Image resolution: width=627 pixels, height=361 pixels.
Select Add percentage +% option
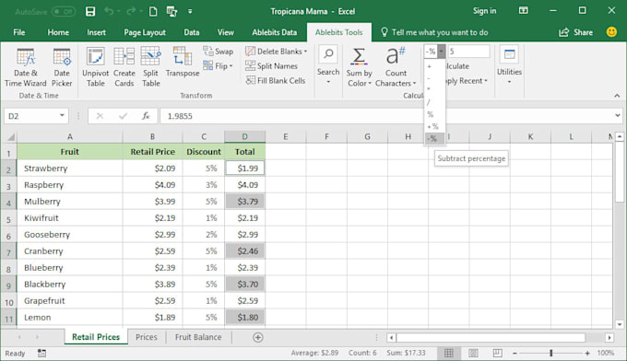tap(434, 126)
